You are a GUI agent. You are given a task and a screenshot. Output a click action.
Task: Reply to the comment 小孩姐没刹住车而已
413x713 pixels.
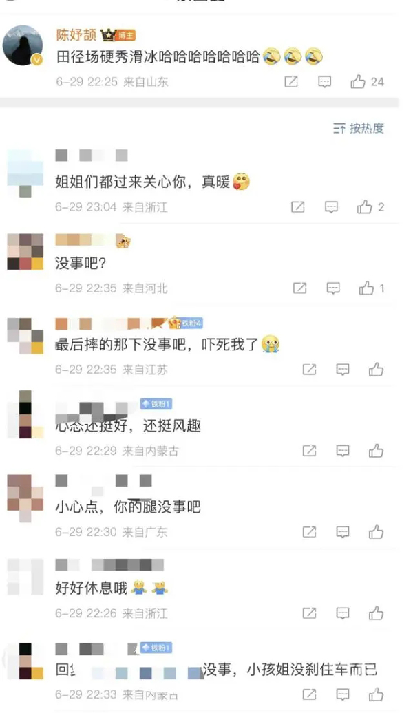[x=343, y=694]
